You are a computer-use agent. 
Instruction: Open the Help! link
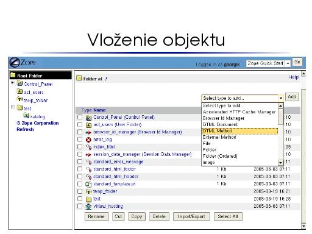point(294,77)
